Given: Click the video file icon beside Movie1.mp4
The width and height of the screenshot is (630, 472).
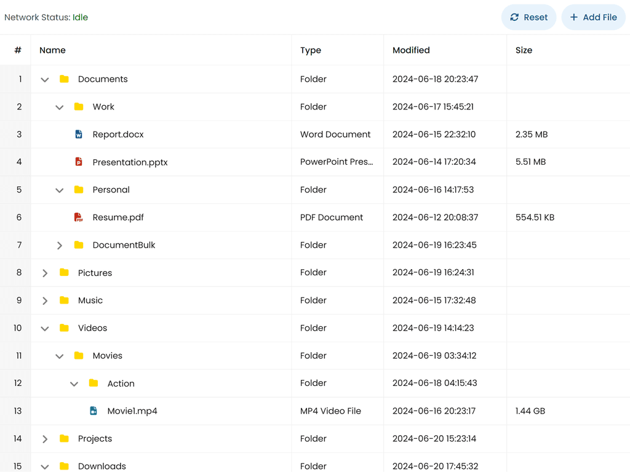Looking at the screenshot, I should 94,411.
